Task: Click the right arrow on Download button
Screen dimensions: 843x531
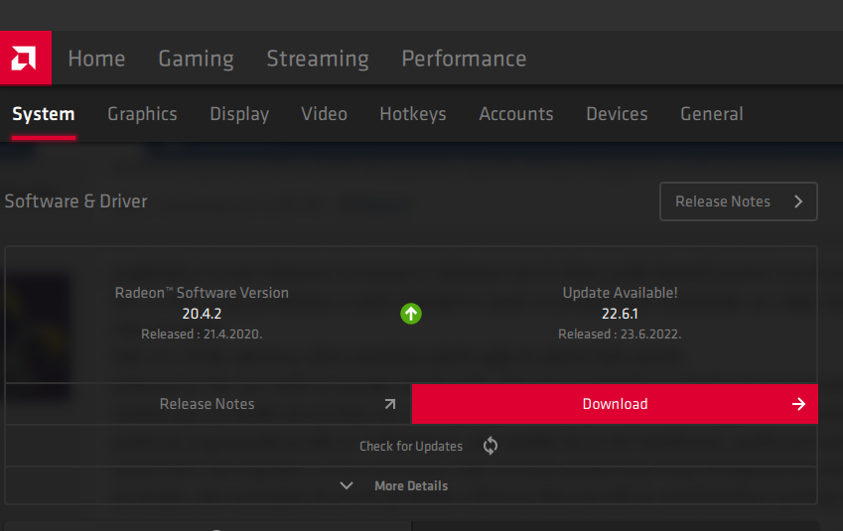Action: 799,404
